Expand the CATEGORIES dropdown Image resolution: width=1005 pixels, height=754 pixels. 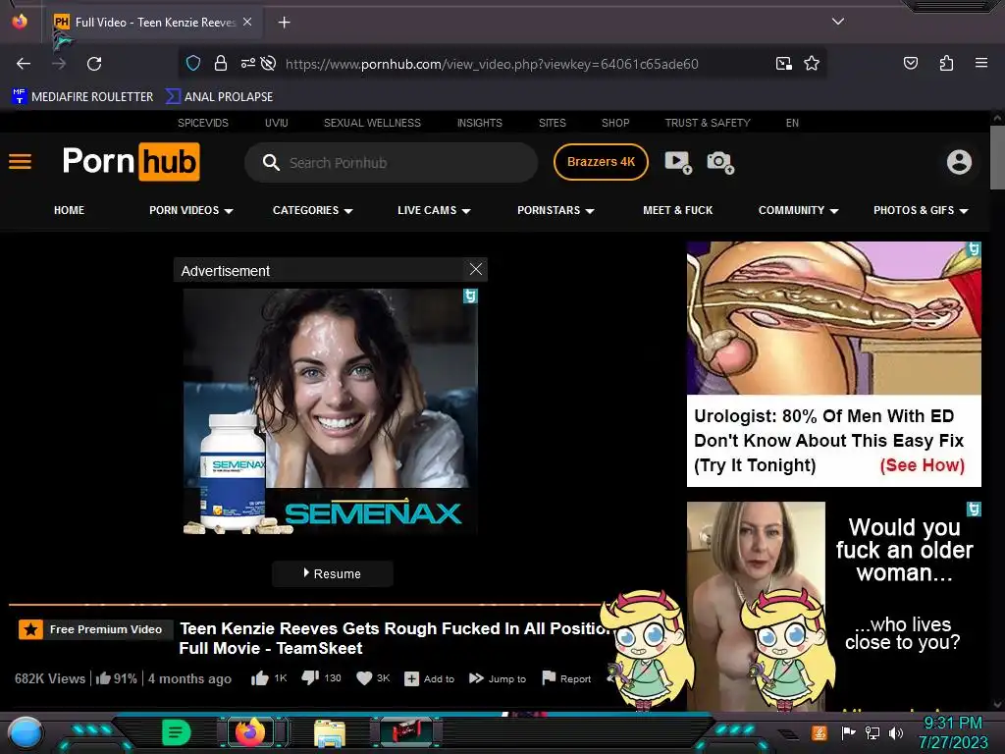point(313,210)
